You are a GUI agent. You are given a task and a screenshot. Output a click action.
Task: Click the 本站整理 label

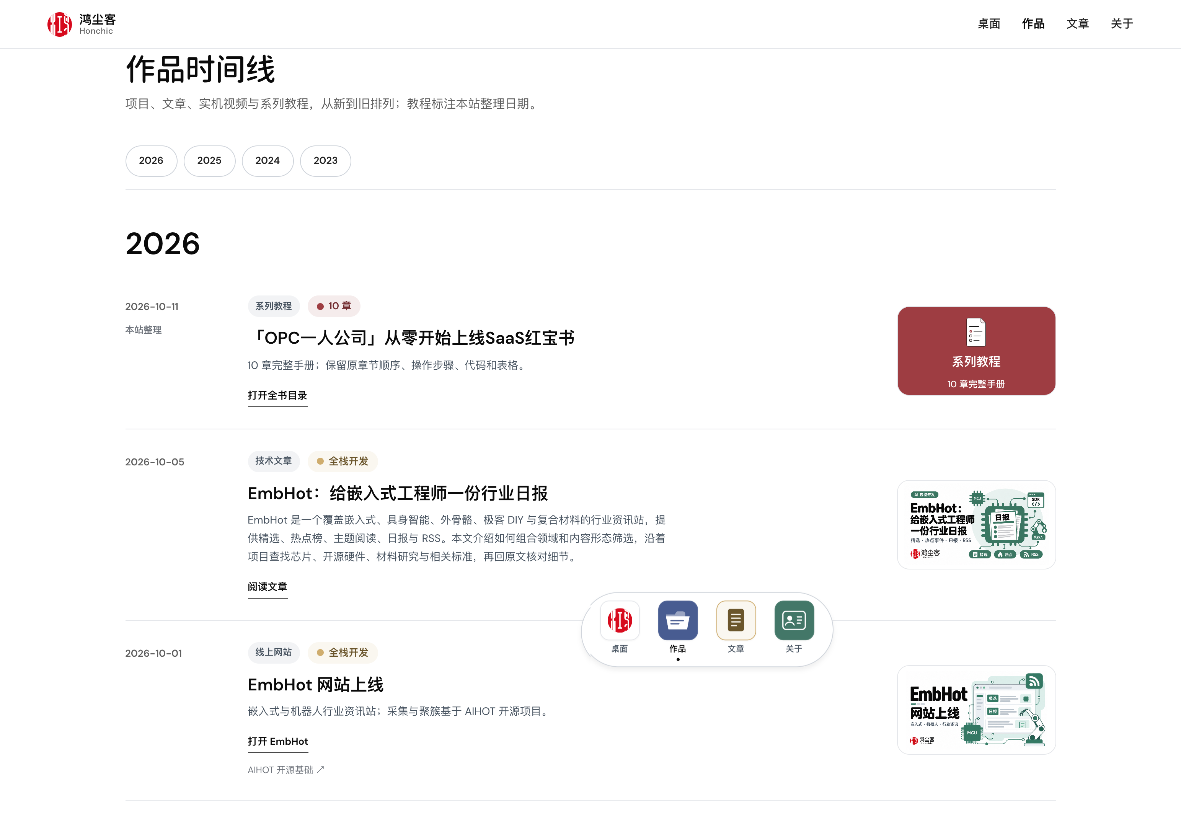point(143,330)
